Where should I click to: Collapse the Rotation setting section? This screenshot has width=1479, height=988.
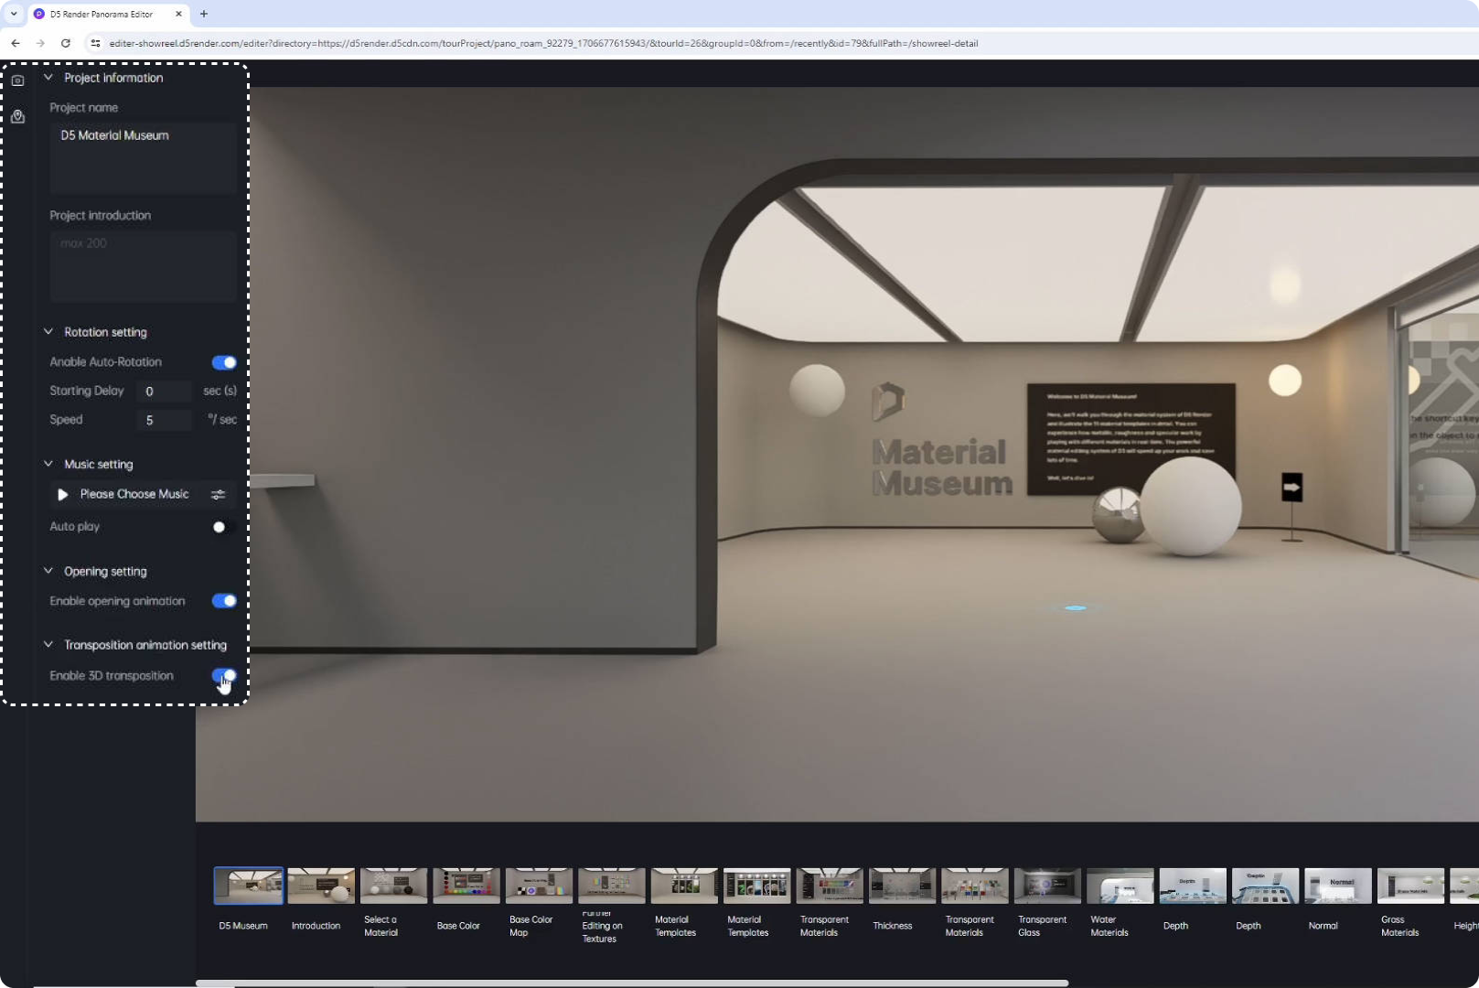pyautogui.click(x=48, y=331)
